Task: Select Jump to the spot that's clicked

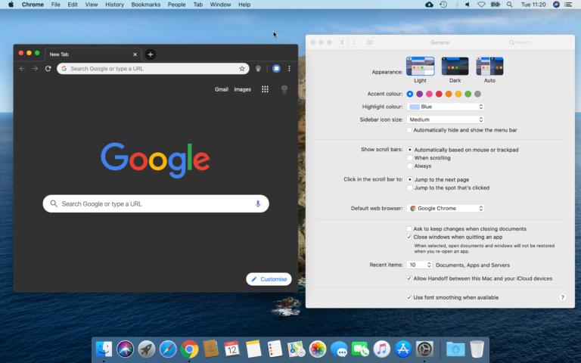Action: coord(409,188)
